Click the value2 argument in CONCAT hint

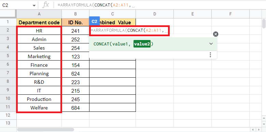point(142,44)
